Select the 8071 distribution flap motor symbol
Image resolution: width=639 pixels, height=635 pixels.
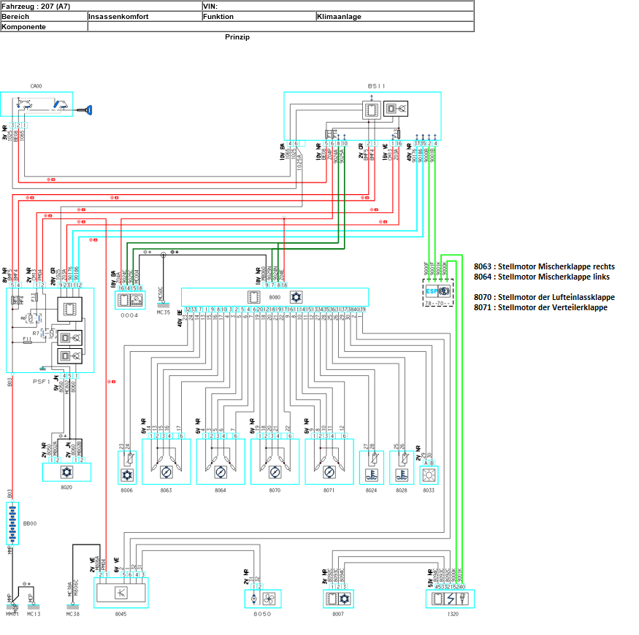click(x=329, y=470)
